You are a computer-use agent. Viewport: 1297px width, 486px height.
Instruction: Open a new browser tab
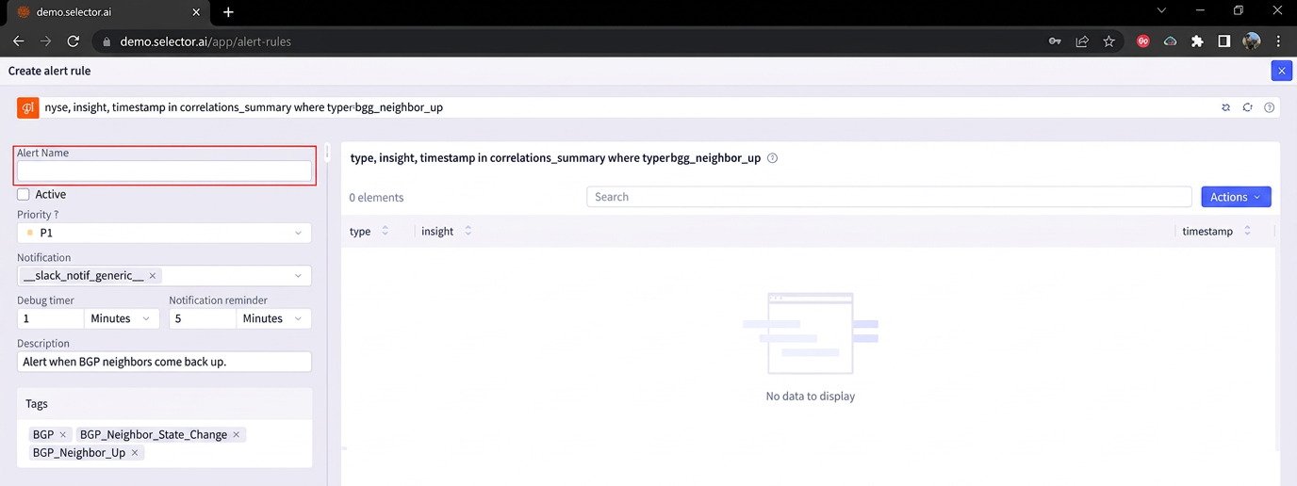tap(228, 12)
